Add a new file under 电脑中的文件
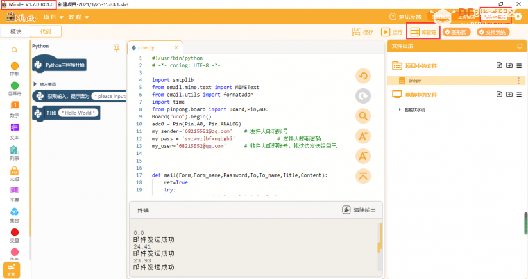 [499, 94]
